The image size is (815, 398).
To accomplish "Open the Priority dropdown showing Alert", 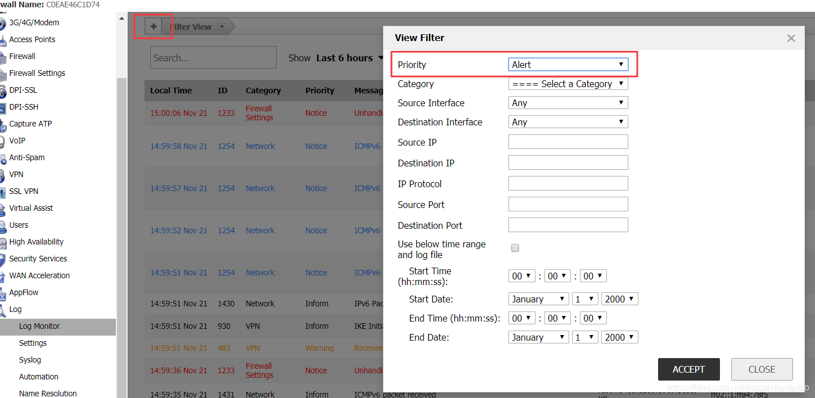I will (x=568, y=65).
